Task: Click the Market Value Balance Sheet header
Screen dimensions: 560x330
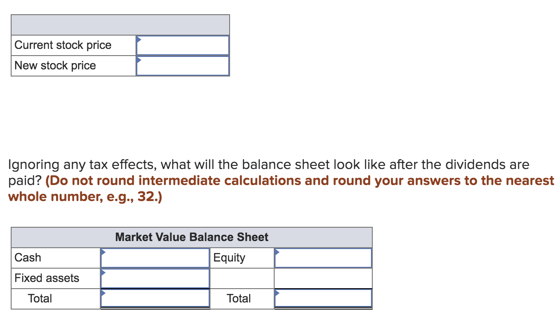Action: (192, 237)
